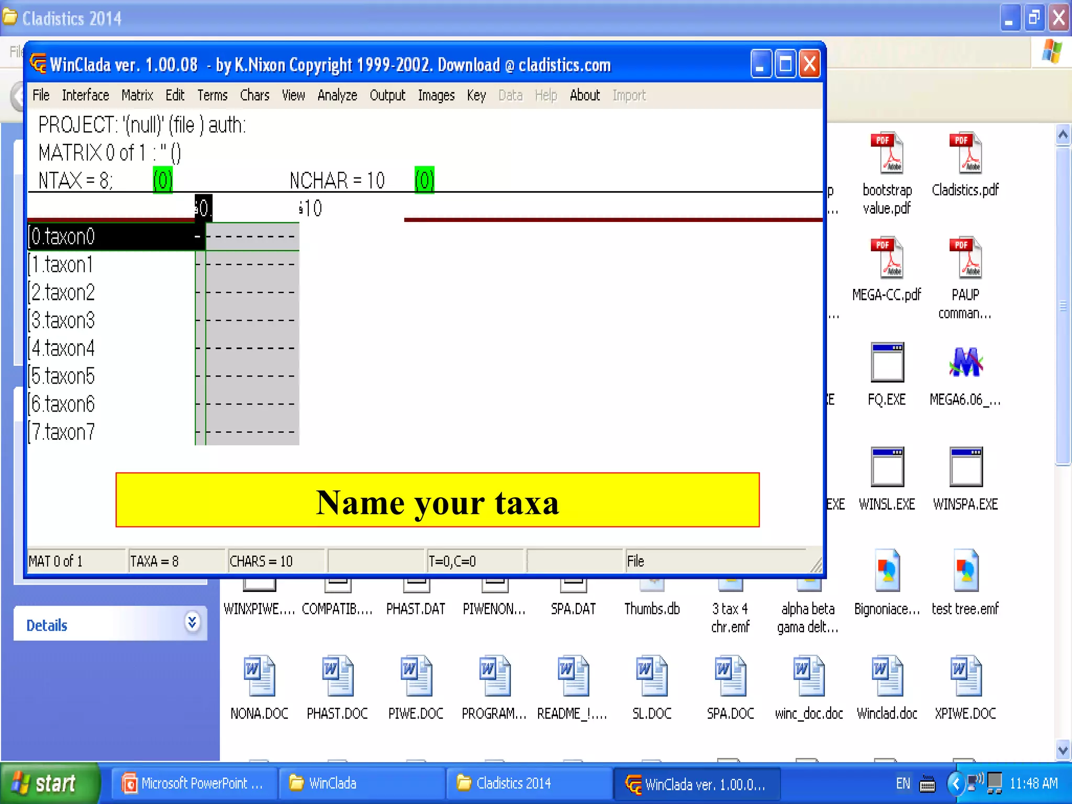Viewport: 1072px width, 804px height.
Task: Open the Bignoniaceae image file icon
Action: pyautogui.click(x=887, y=570)
